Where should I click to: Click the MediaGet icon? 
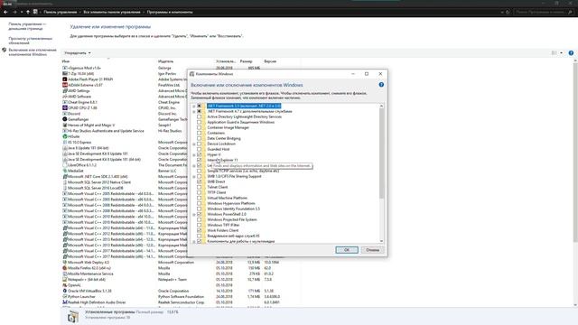coord(65,171)
